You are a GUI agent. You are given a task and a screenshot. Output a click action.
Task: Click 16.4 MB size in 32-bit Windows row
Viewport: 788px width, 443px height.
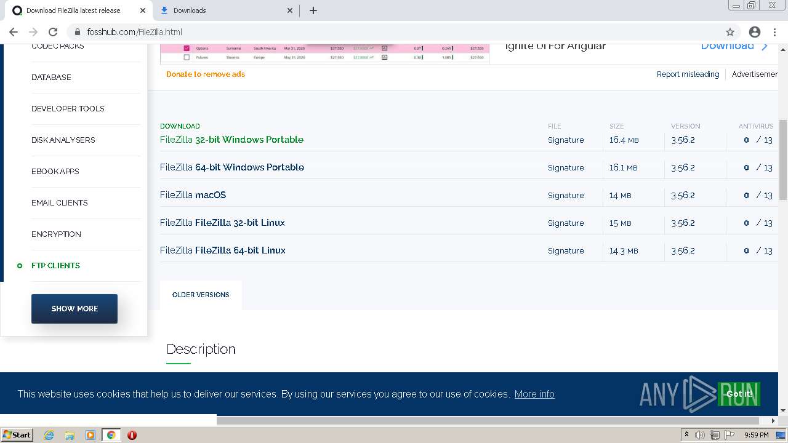624,140
